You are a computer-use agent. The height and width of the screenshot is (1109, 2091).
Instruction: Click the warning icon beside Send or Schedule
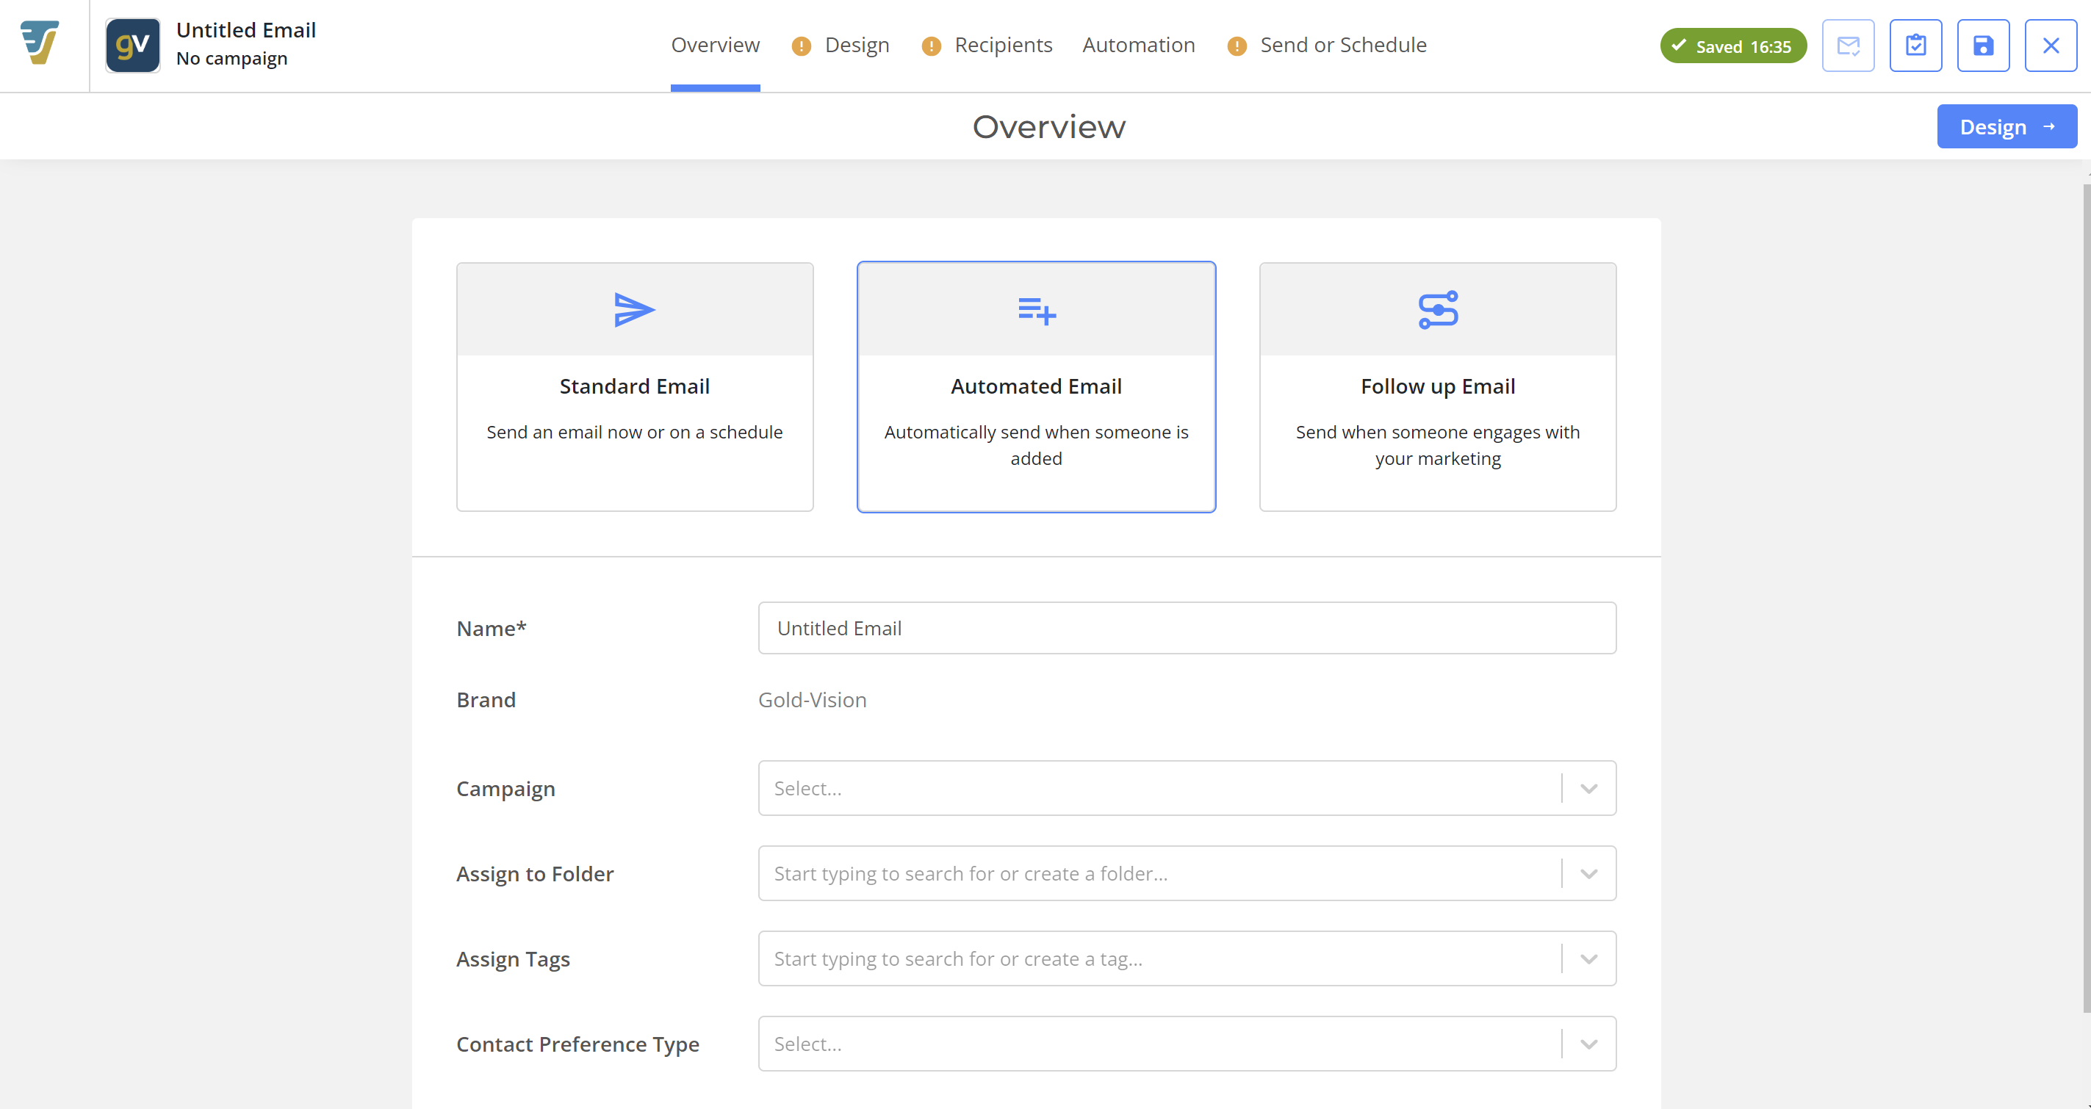1237,46
